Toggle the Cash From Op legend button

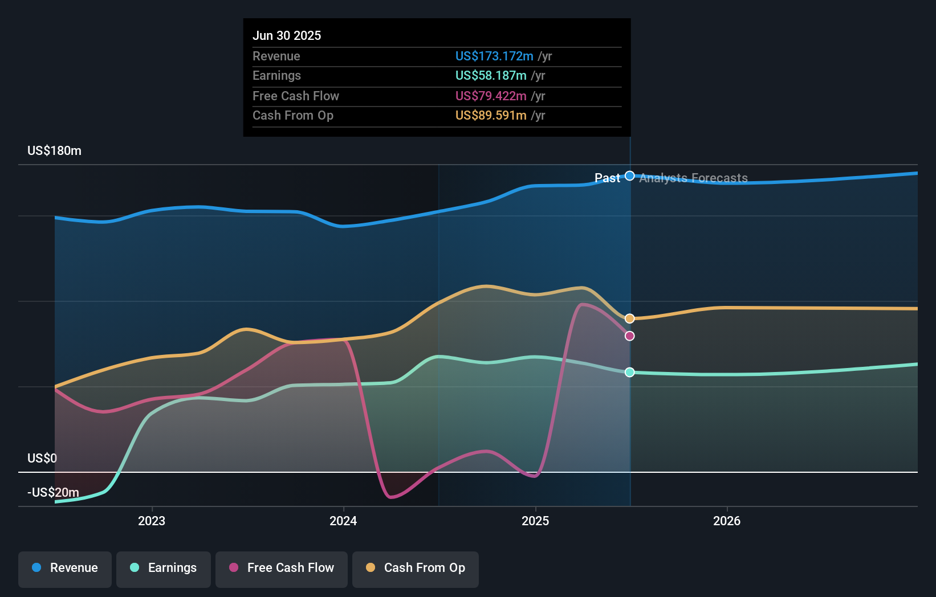point(416,569)
